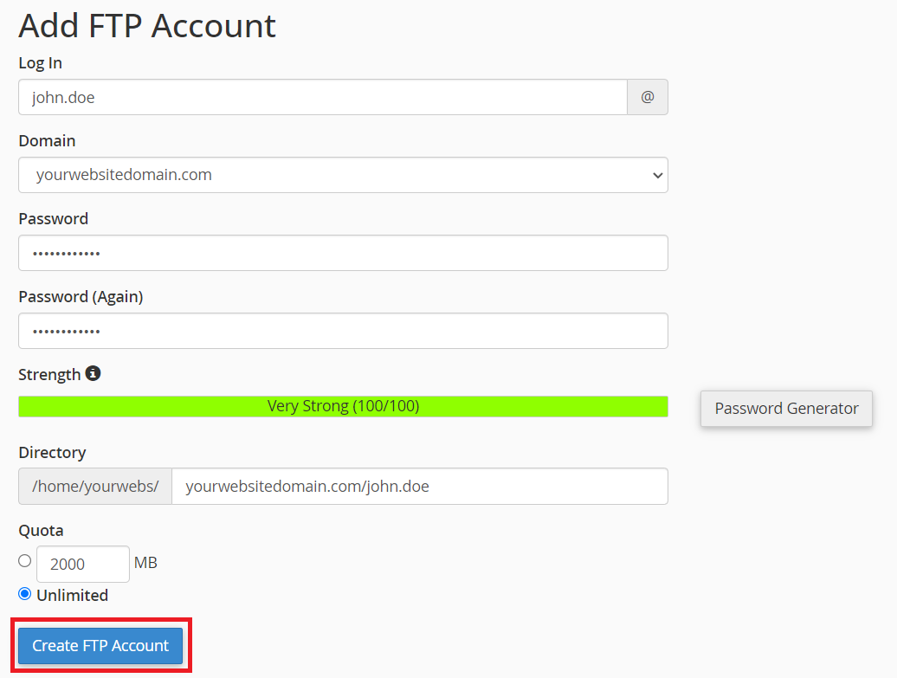Click the Log In username field showing john.doe
Image resolution: width=897 pixels, height=678 pixels.
point(321,97)
